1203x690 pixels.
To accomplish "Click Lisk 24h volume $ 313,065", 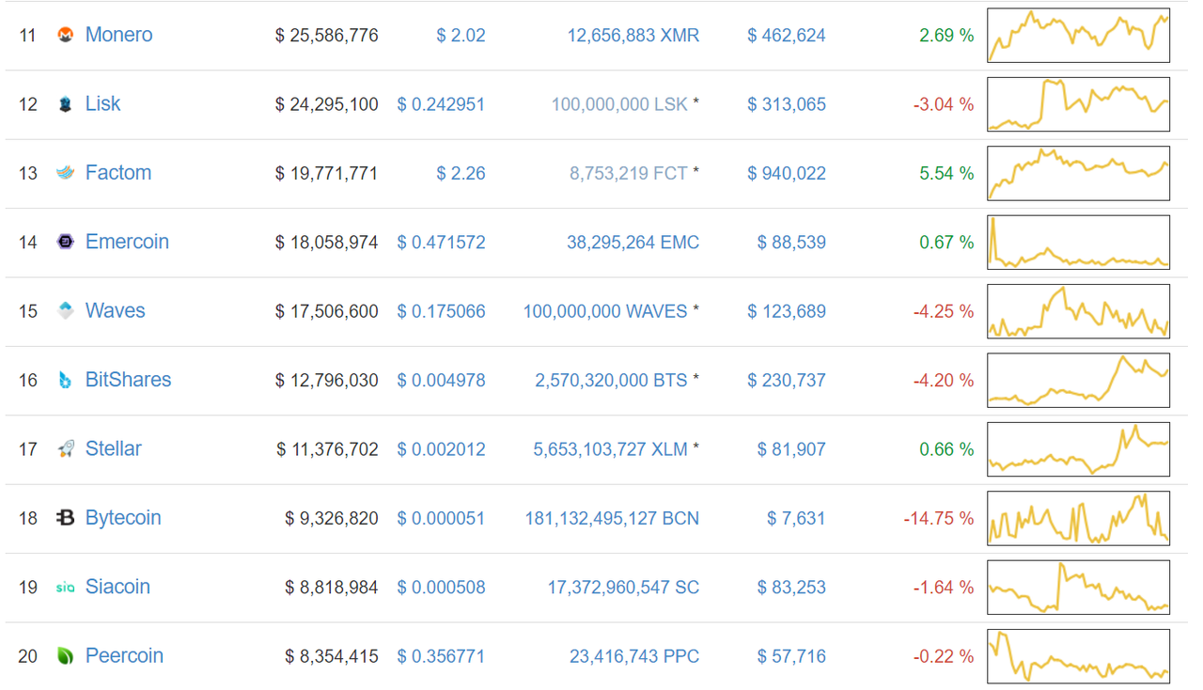I will (x=787, y=104).
